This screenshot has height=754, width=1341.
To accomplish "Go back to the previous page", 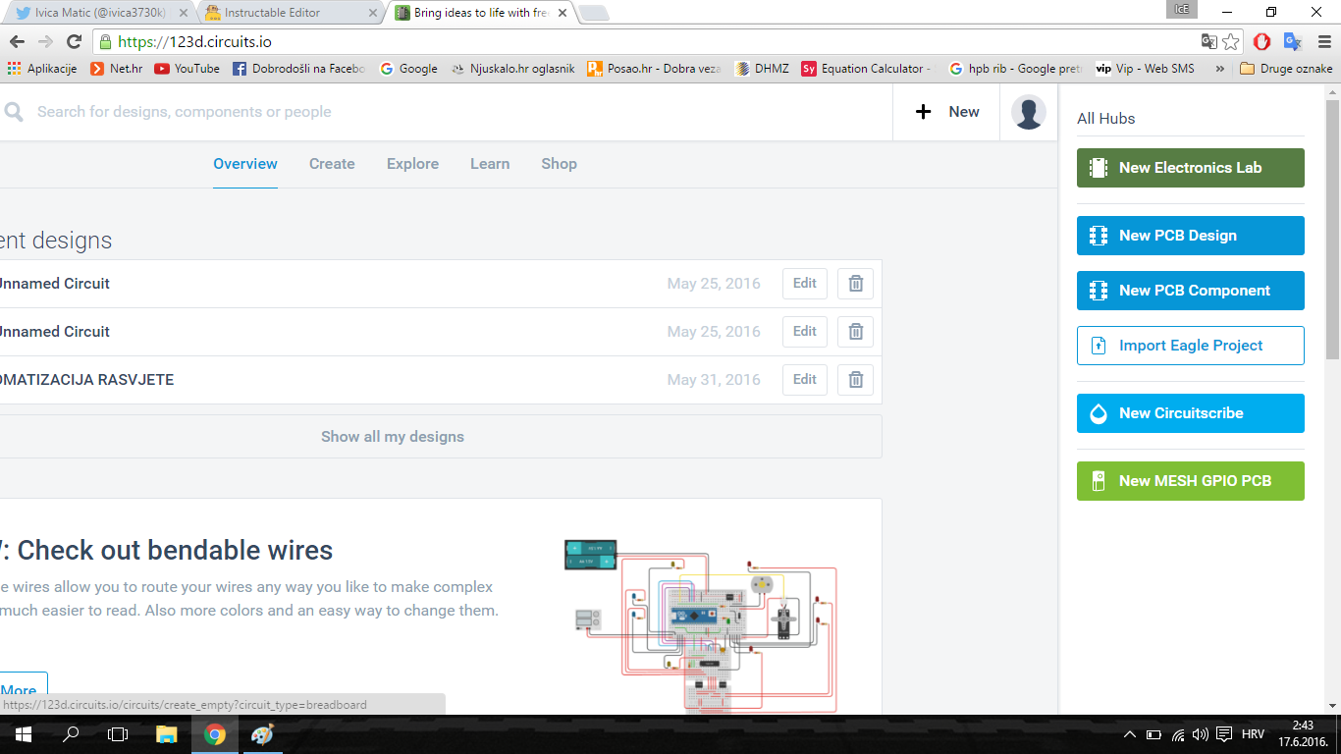I will (x=17, y=41).
